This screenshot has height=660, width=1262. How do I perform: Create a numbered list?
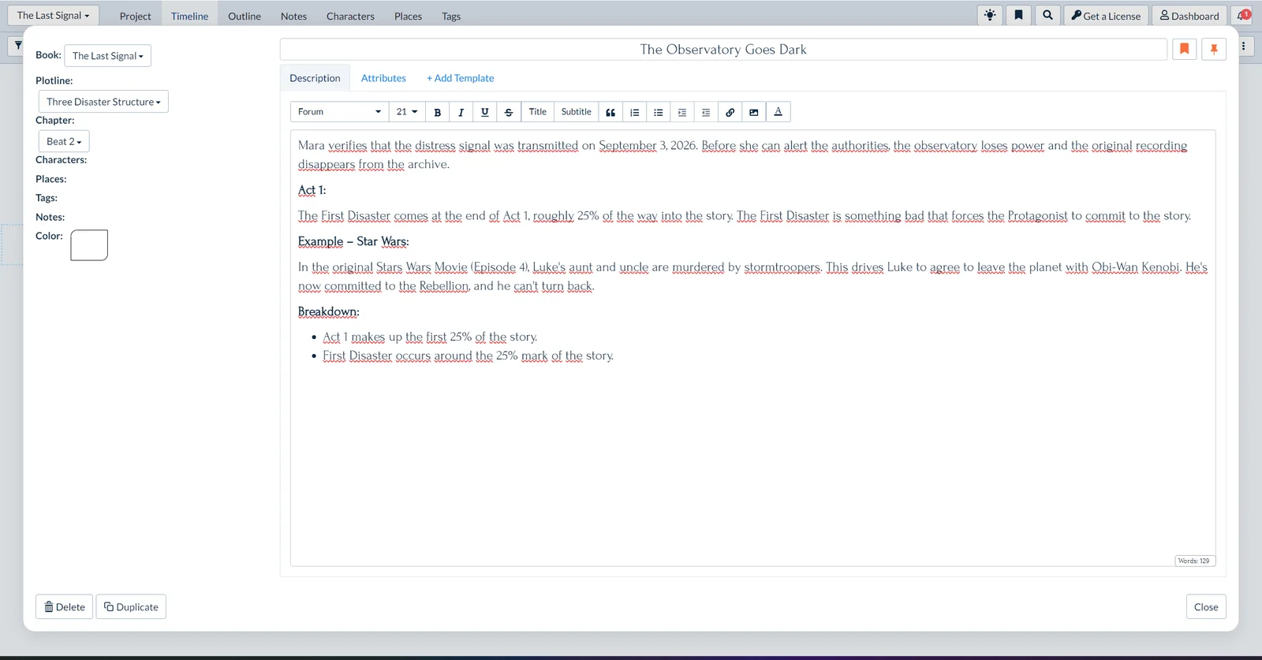(635, 112)
